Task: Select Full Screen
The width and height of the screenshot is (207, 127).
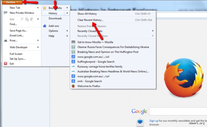Action: click(16, 54)
